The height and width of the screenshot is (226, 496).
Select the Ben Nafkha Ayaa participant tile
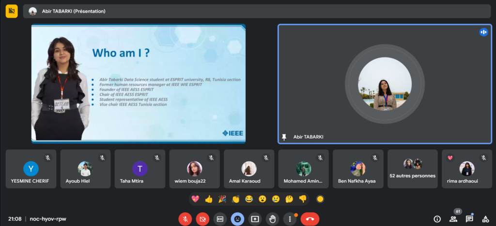click(x=358, y=169)
